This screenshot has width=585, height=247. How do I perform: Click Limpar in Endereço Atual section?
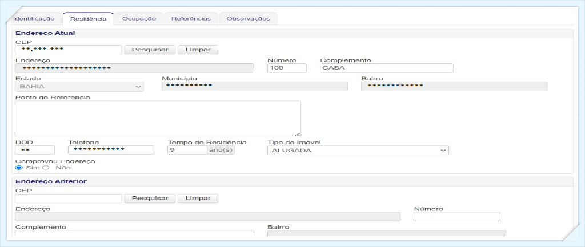click(x=198, y=50)
